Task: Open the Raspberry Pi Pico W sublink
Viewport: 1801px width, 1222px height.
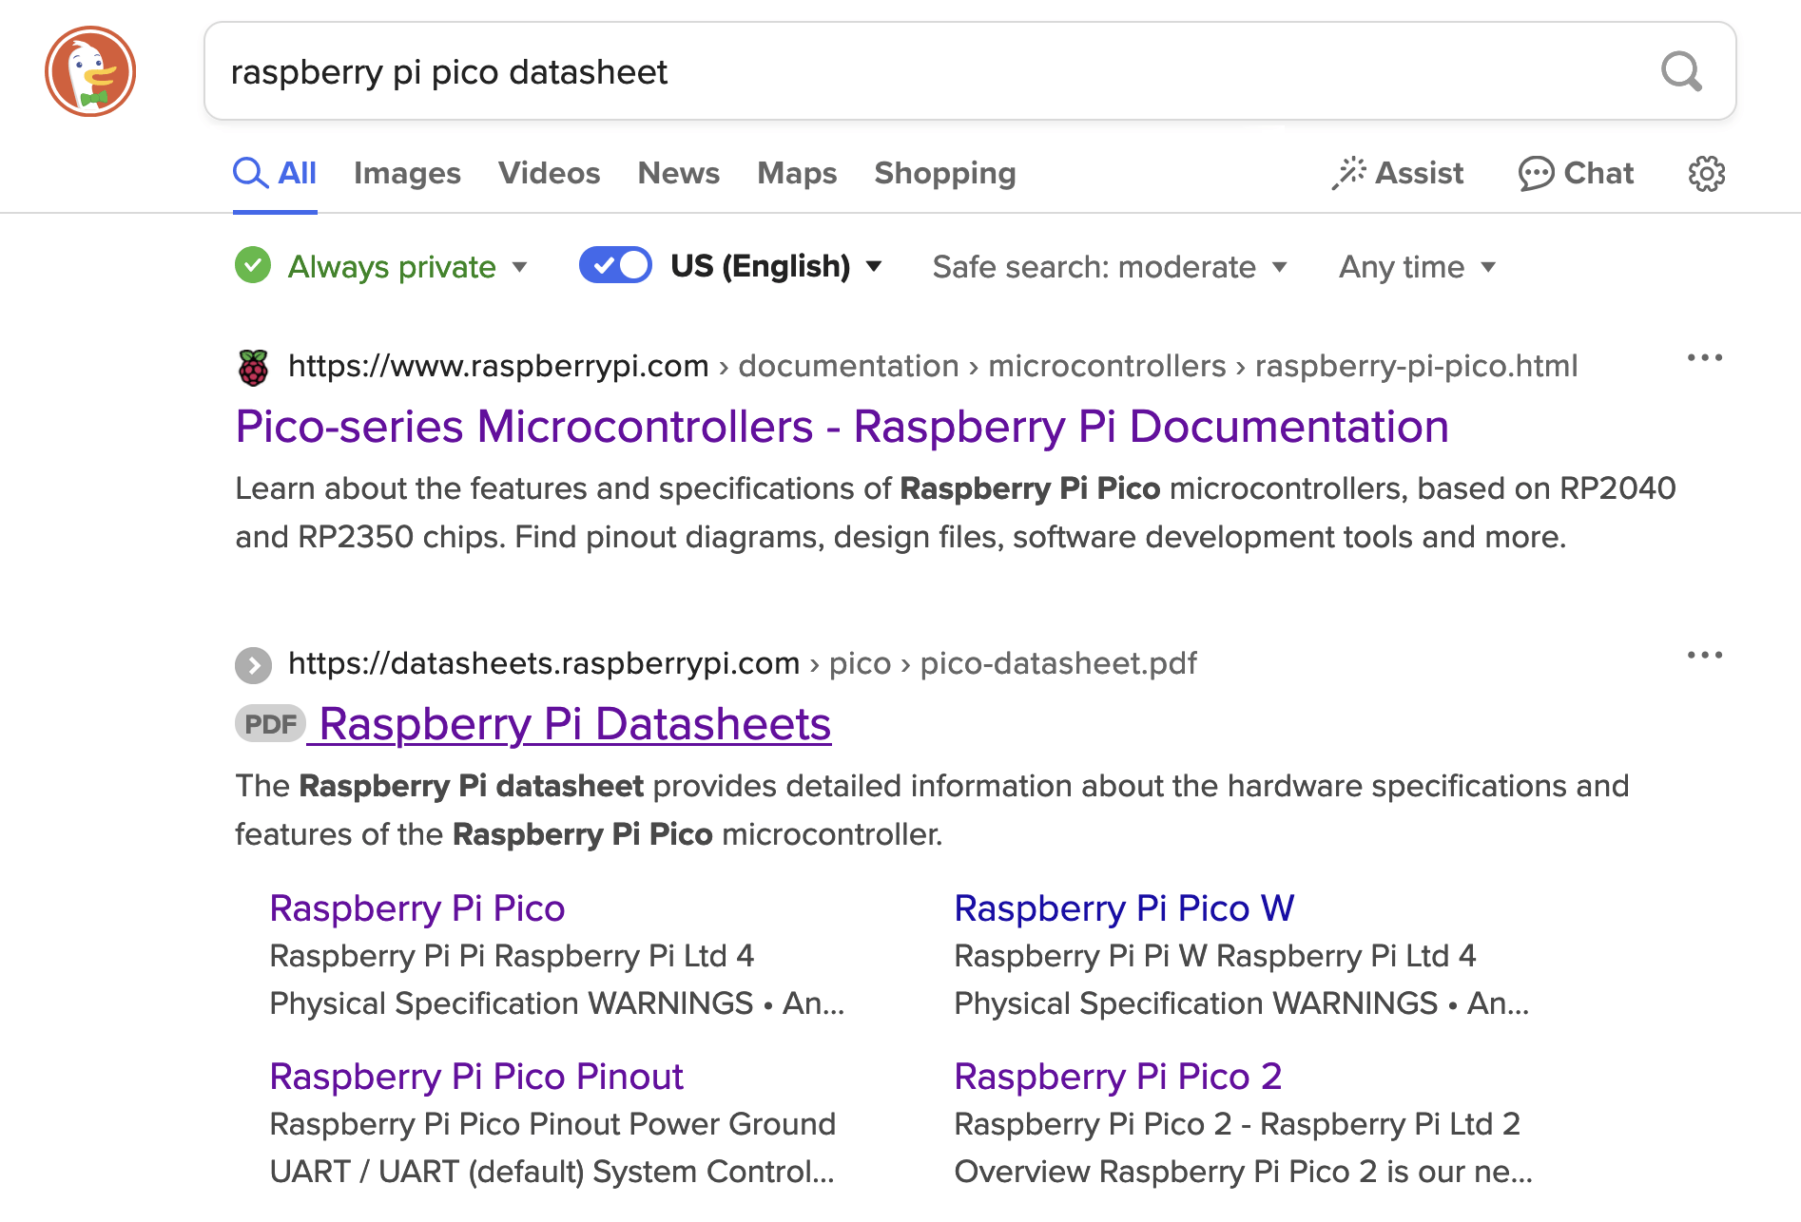Action: tap(1124, 908)
